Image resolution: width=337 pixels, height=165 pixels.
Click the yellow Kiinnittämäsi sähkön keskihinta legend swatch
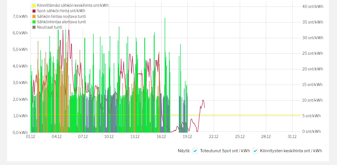tap(34, 5)
